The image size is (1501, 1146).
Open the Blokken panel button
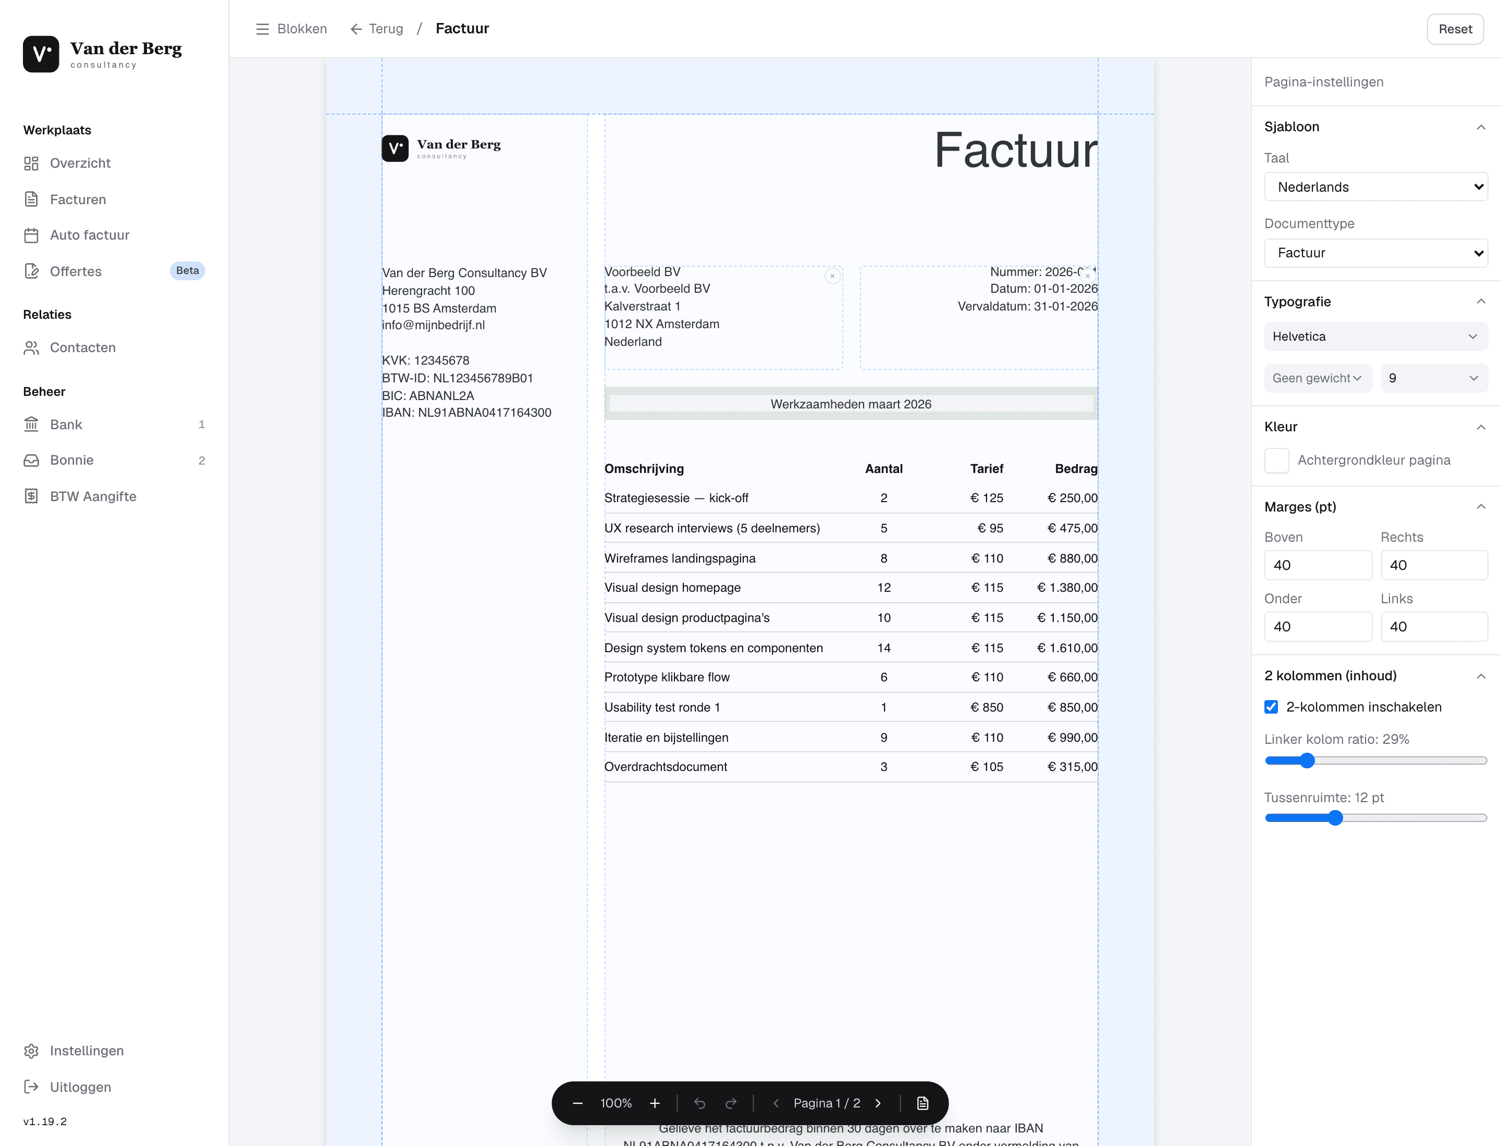[x=291, y=29]
